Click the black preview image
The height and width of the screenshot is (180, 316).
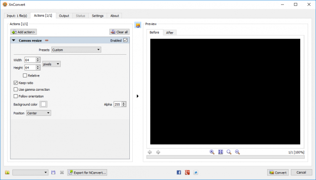(x=225, y=92)
